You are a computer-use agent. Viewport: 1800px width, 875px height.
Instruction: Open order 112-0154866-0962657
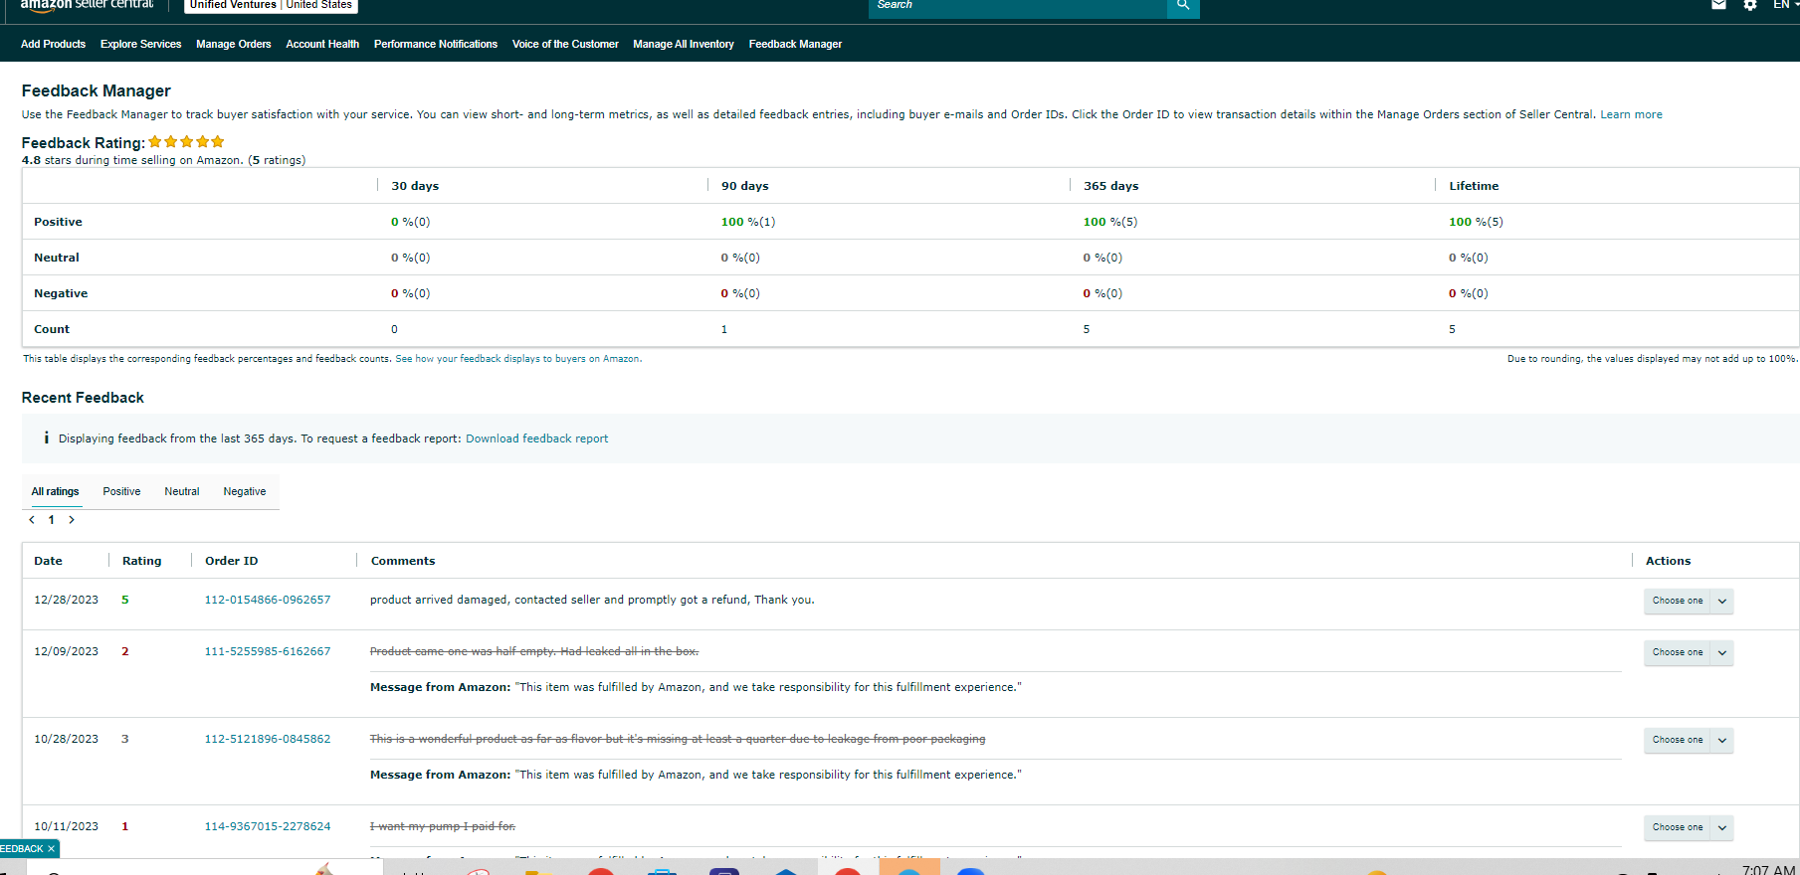coord(268,600)
